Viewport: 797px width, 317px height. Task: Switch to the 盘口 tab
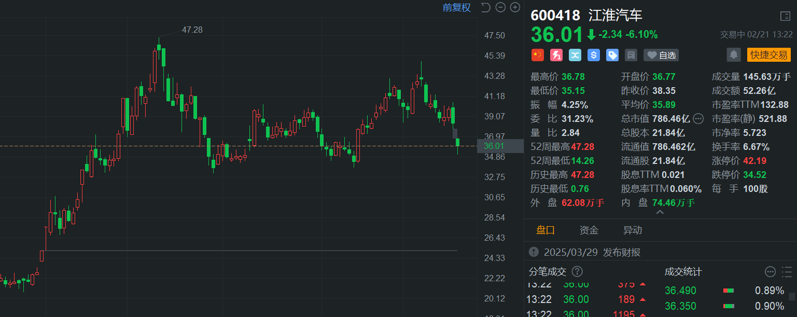coord(546,230)
